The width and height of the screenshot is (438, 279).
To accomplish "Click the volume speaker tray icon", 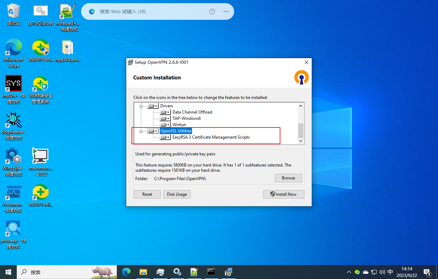I will click(382, 272).
